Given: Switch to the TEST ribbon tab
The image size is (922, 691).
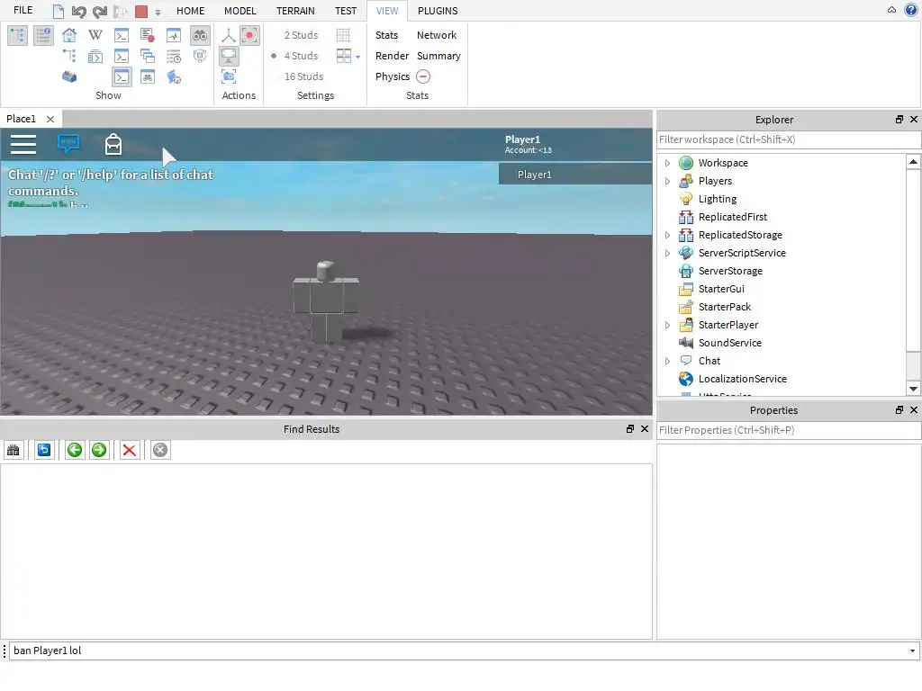Looking at the screenshot, I should 346,11.
